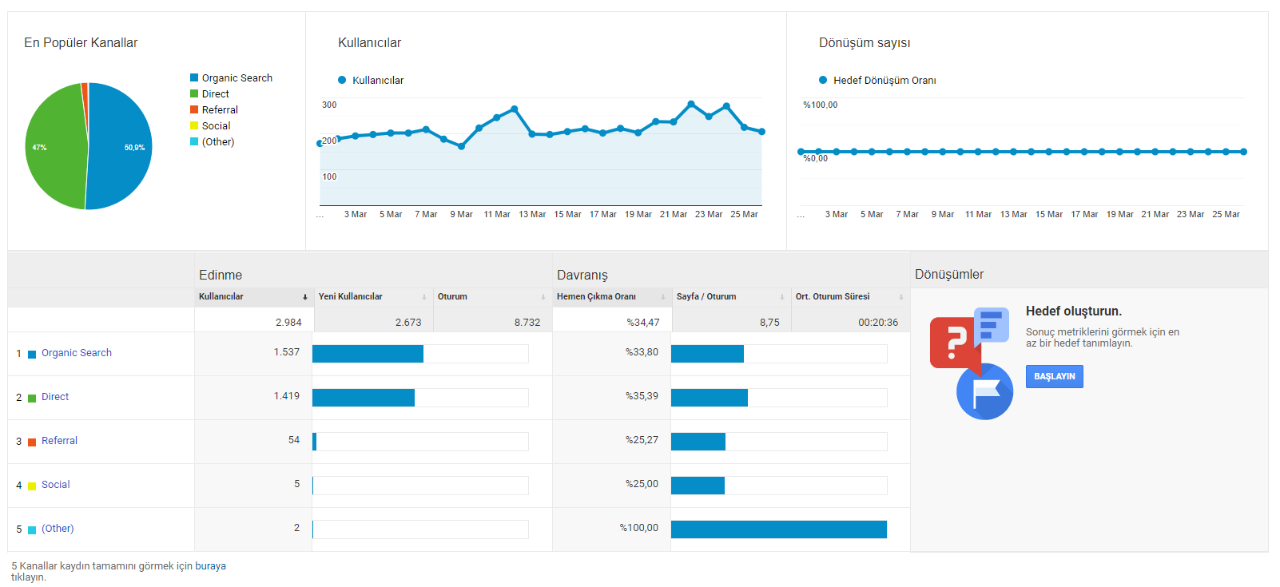1280x587 pixels.
Task: Click the green Direct legend color square
Action: (x=194, y=93)
